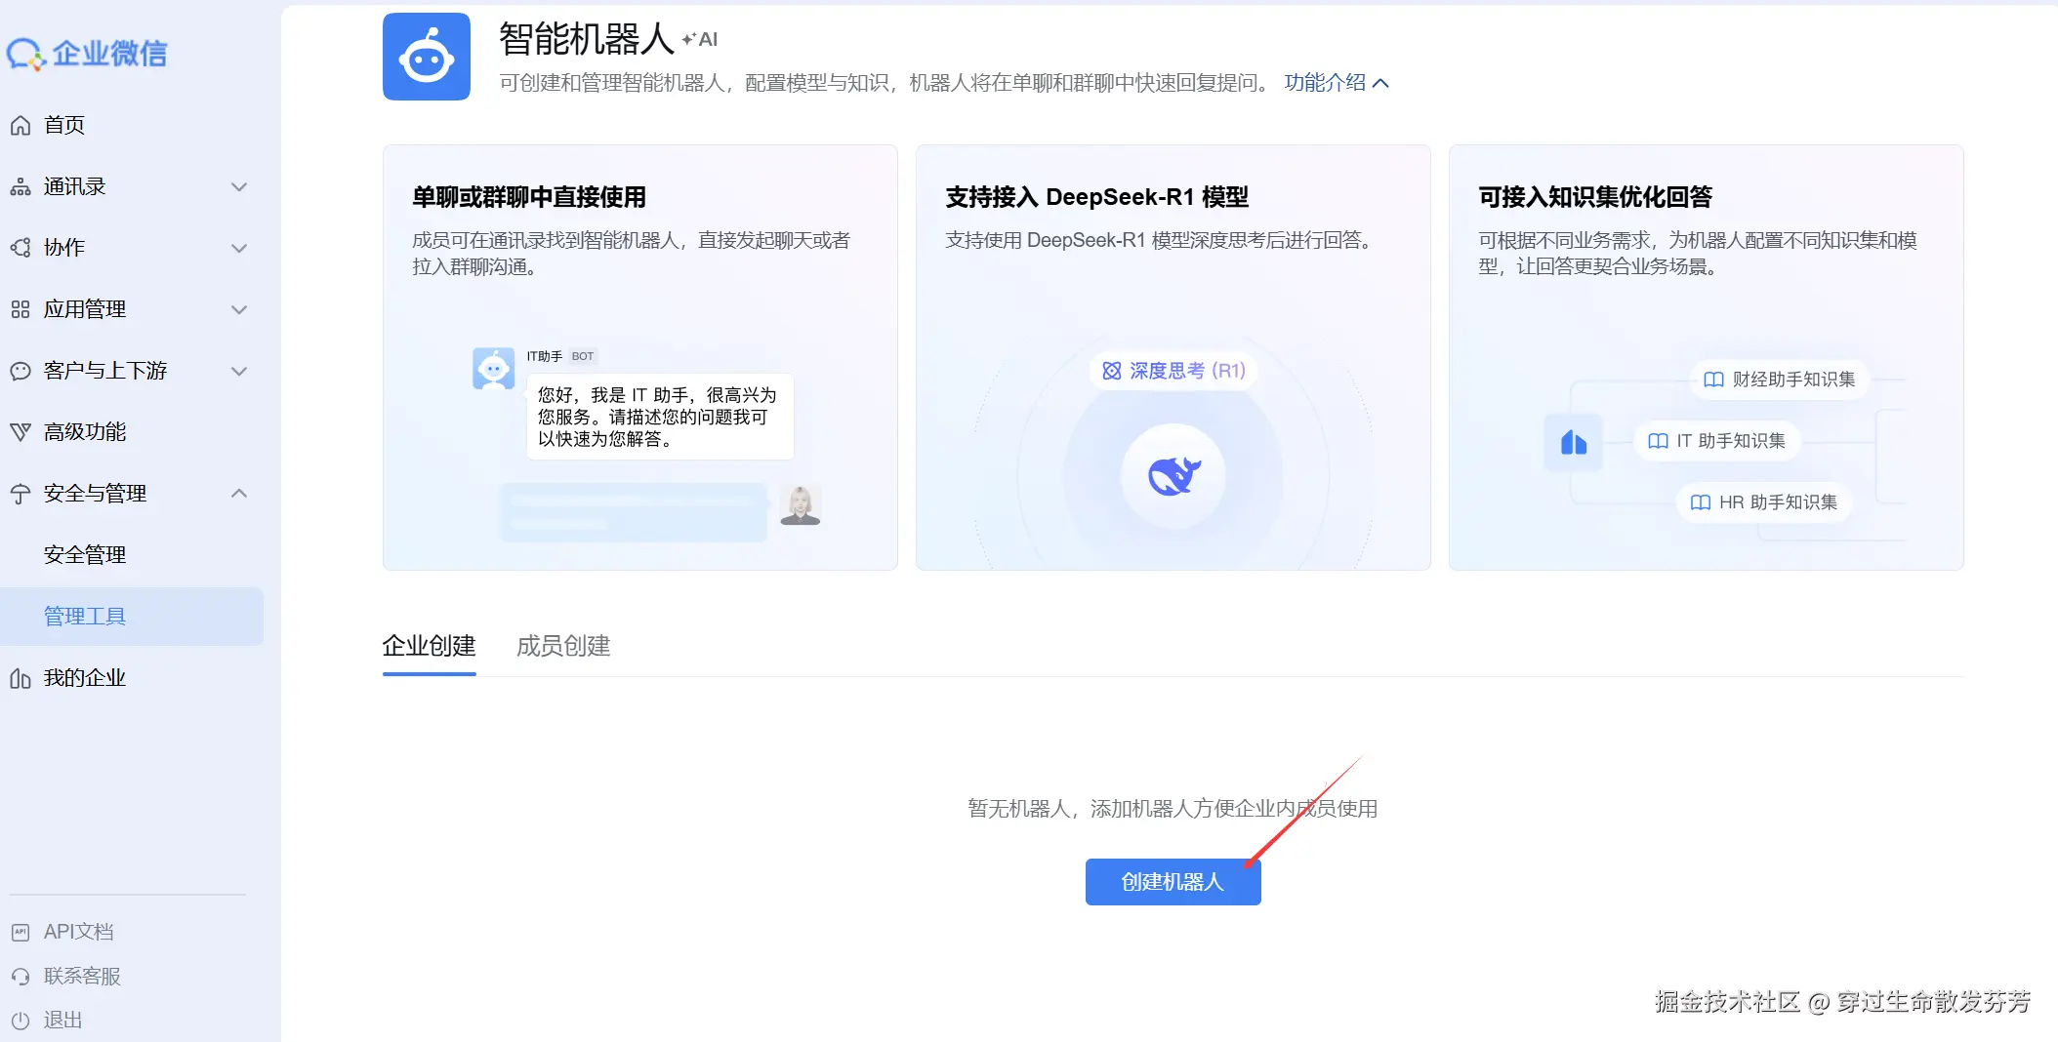
Task: Click the 智能机器人 page title
Action: pyautogui.click(x=587, y=39)
